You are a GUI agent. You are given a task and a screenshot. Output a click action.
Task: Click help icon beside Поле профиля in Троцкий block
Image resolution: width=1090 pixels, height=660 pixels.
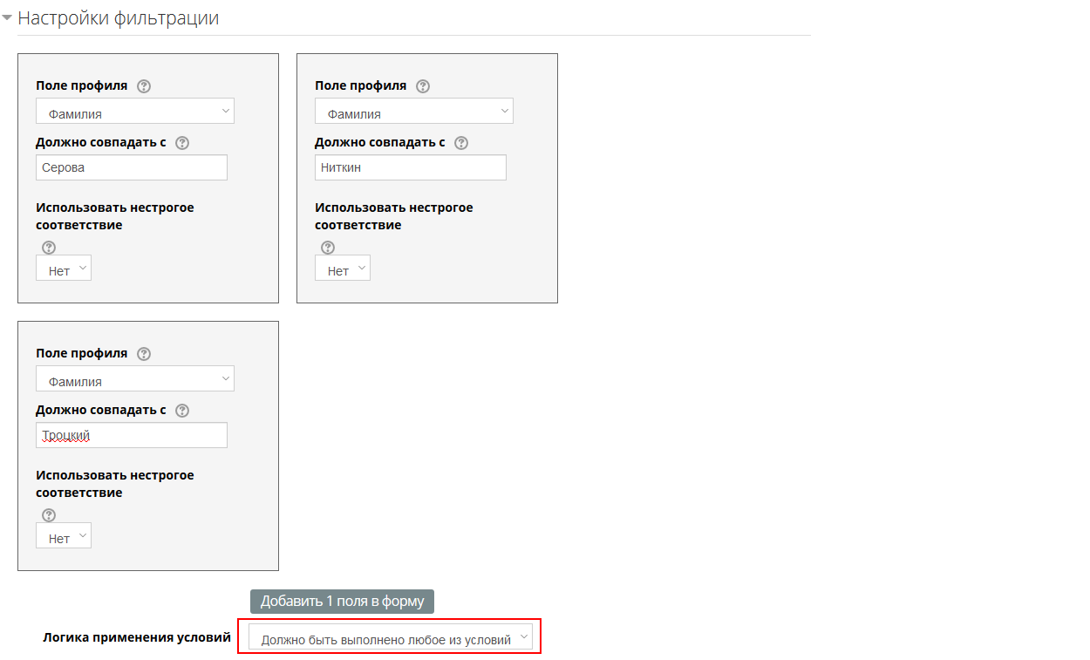pyautogui.click(x=144, y=354)
